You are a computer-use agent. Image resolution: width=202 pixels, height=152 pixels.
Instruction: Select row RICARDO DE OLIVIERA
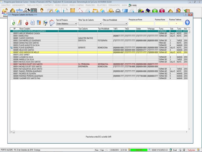point(99,73)
